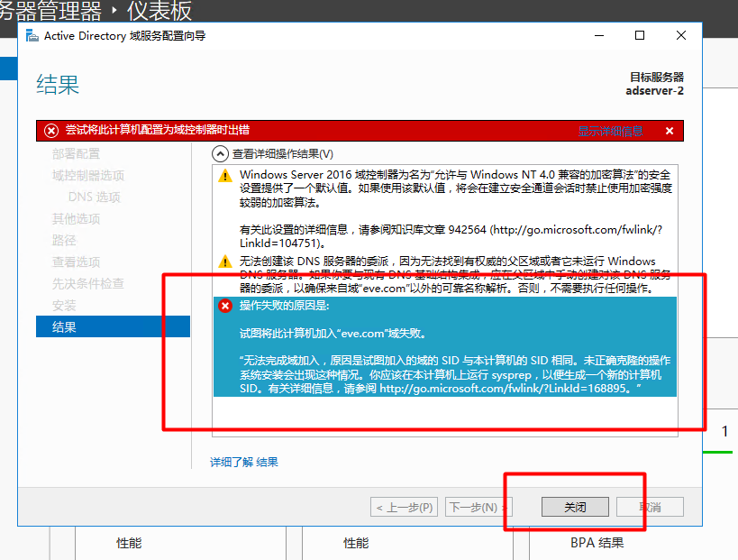Image resolution: width=738 pixels, height=560 pixels.
Task: Select 部署配置 step in sidebar
Action: click(76, 154)
